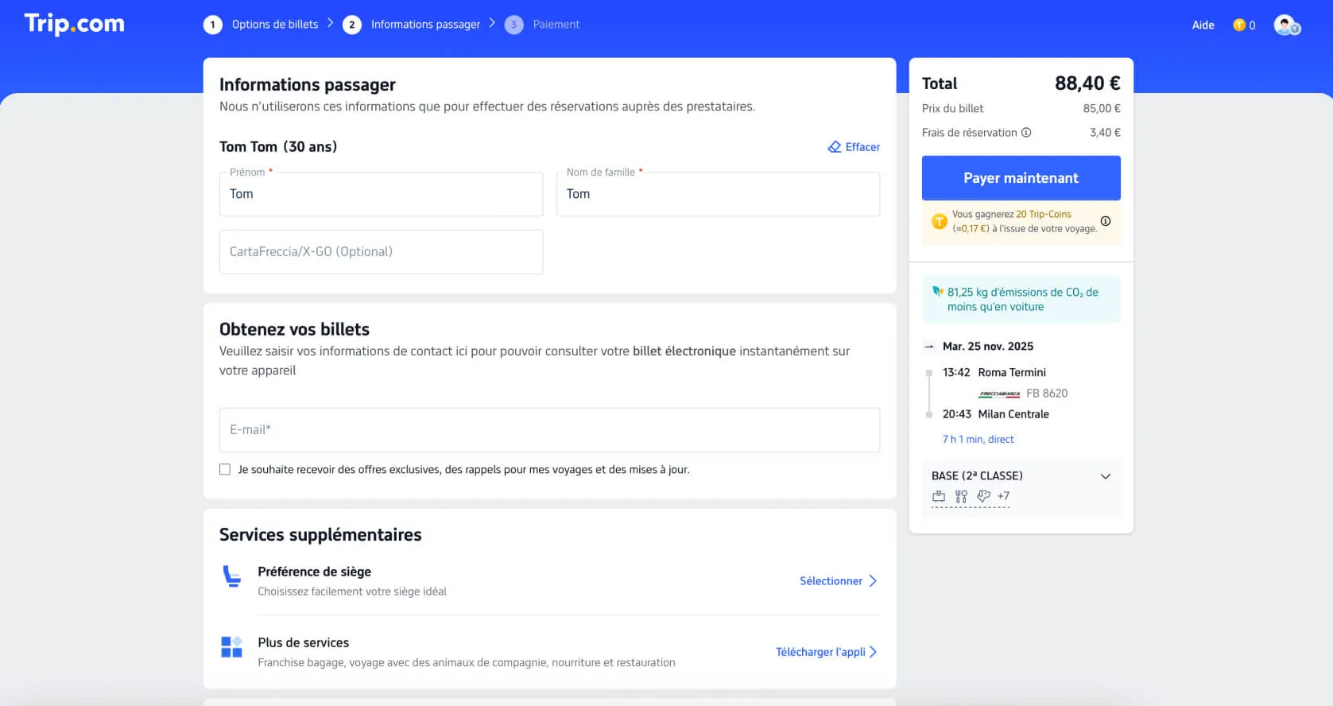Click the Préférence de siège title
Screen dimensions: 1333x706
click(x=314, y=572)
